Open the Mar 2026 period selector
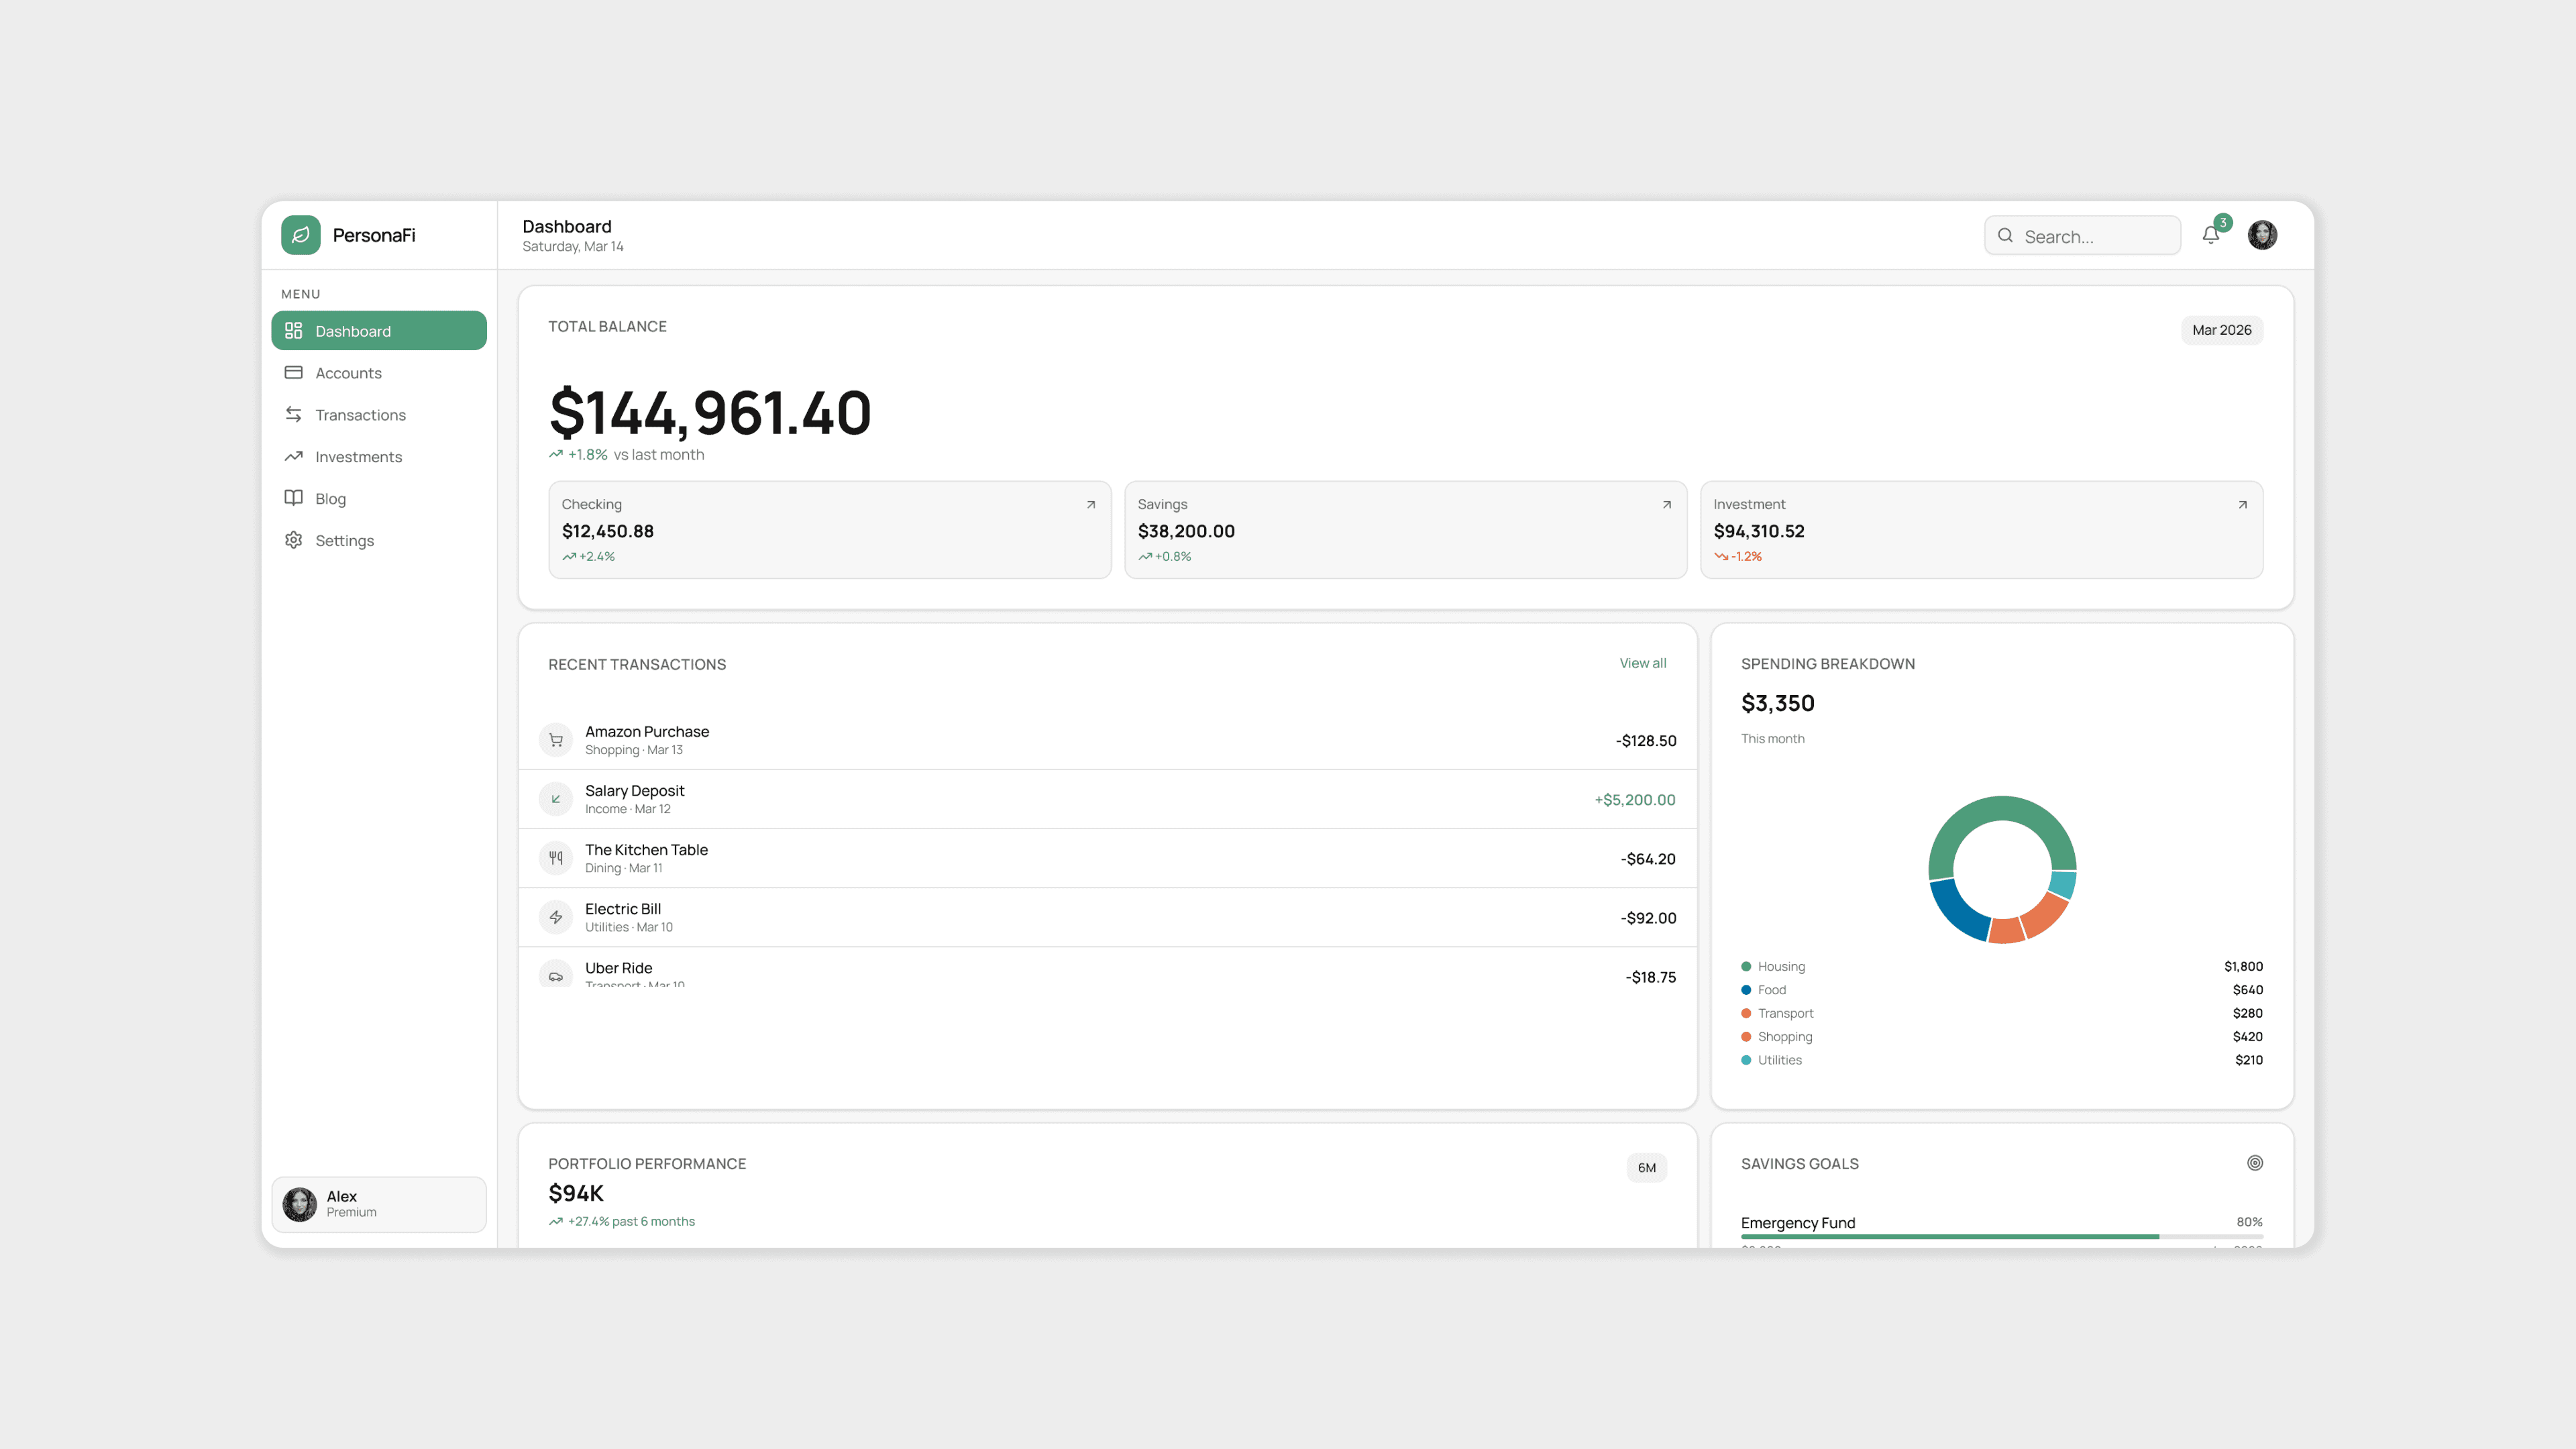The image size is (2576, 1449). 2221,330
